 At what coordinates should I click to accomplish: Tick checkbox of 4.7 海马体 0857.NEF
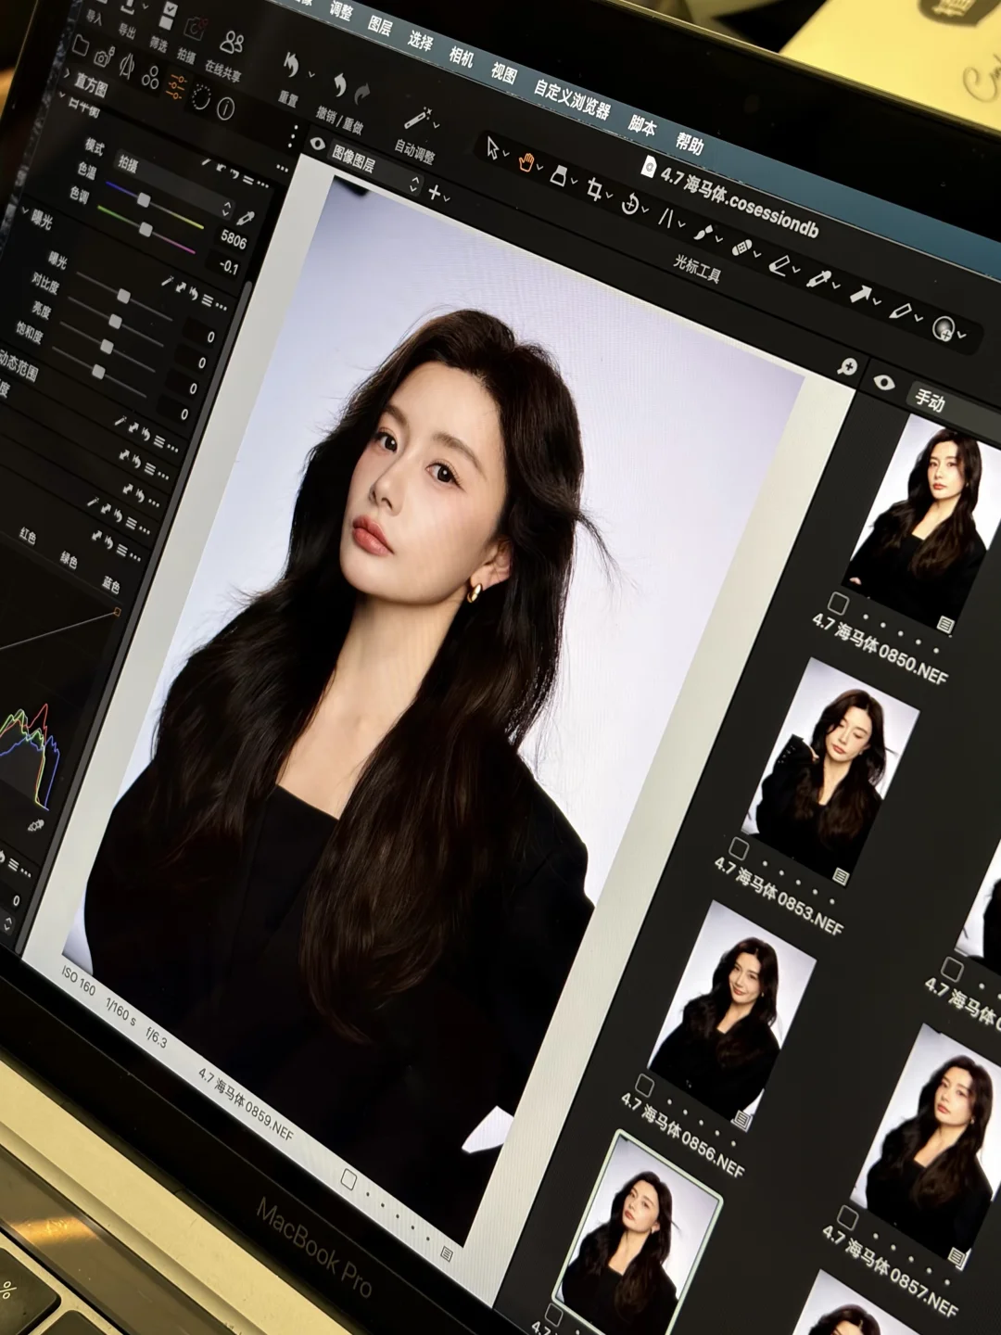coord(847,1217)
